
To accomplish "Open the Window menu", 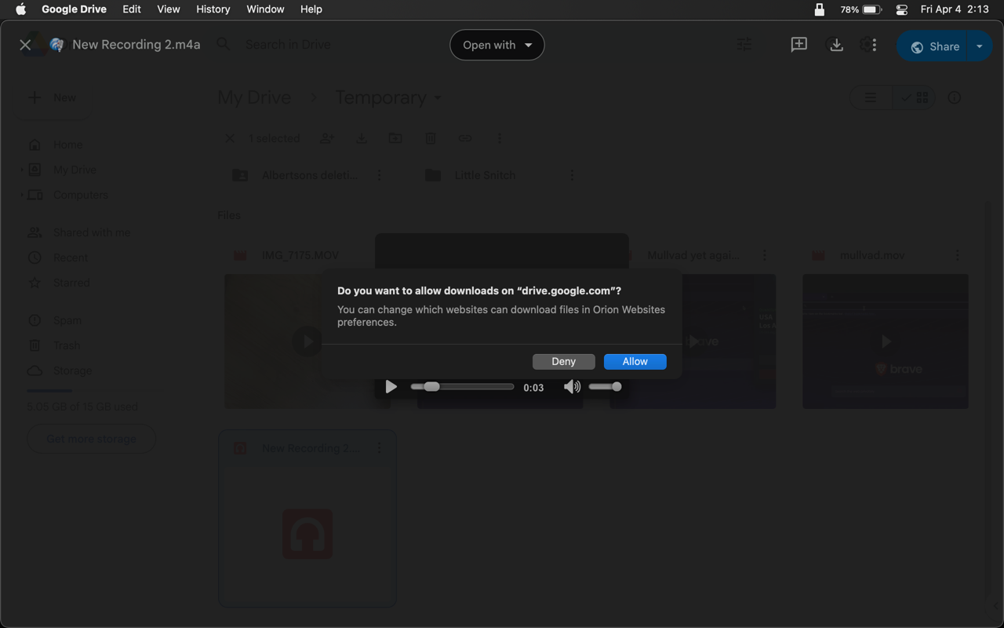I will pos(265,9).
